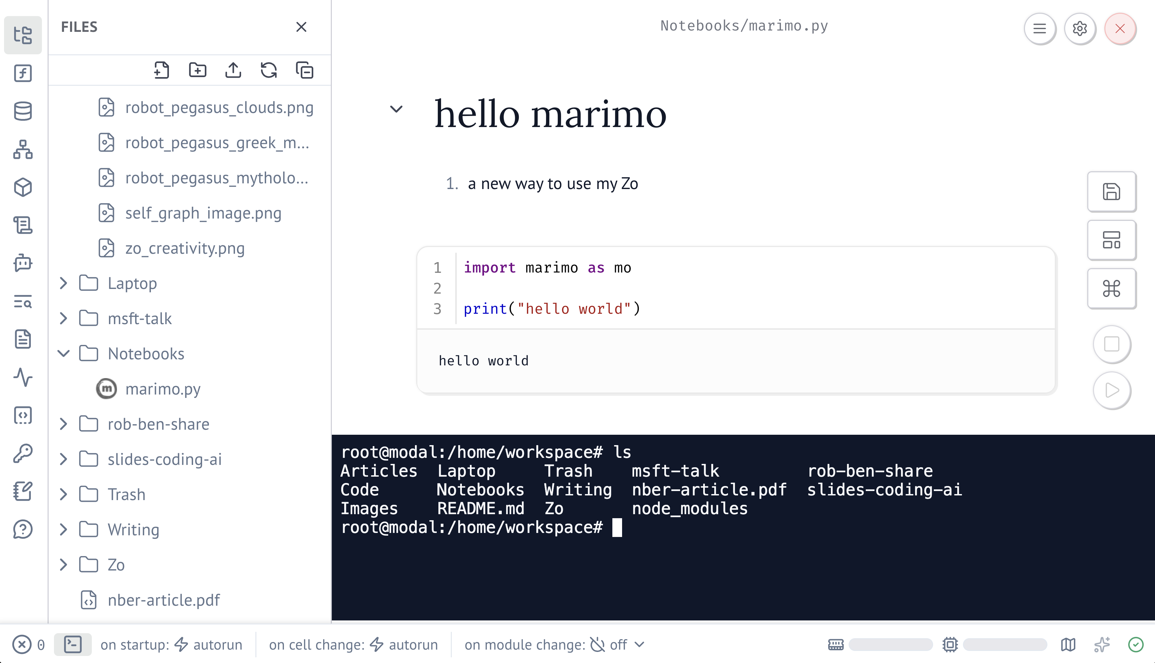Collapse the hello marimo section chevron
The image size is (1155, 663).
click(397, 109)
